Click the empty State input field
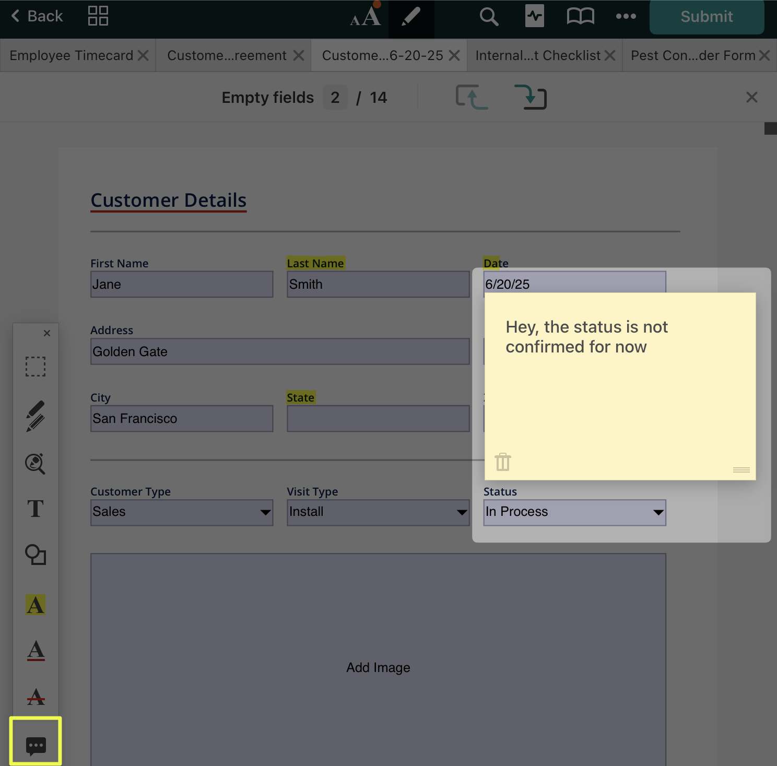777x766 pixels. 378,419
